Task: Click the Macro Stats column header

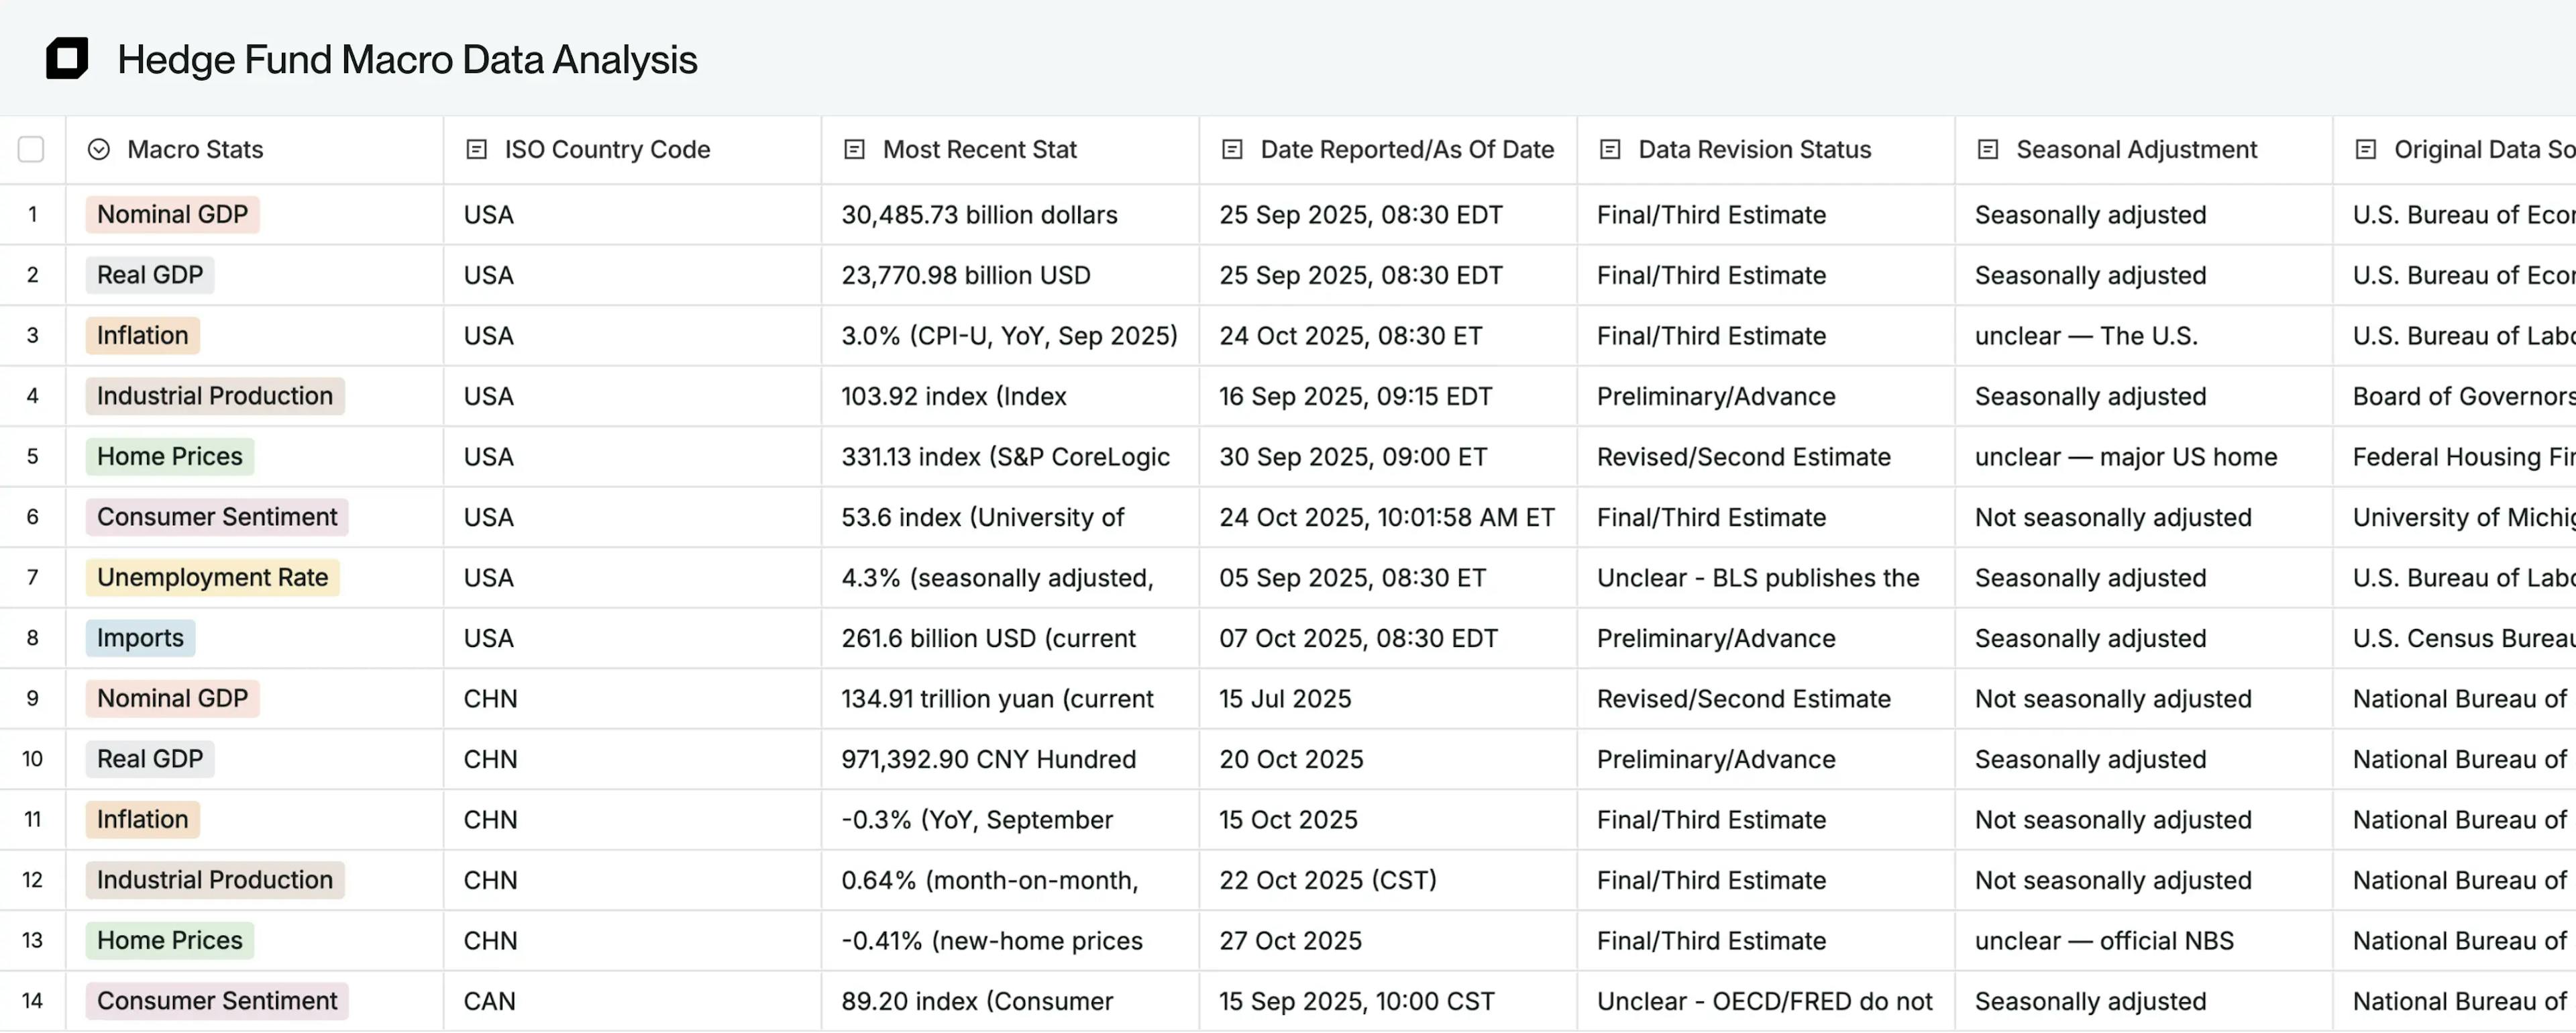Action: click(x=195, y=149)
